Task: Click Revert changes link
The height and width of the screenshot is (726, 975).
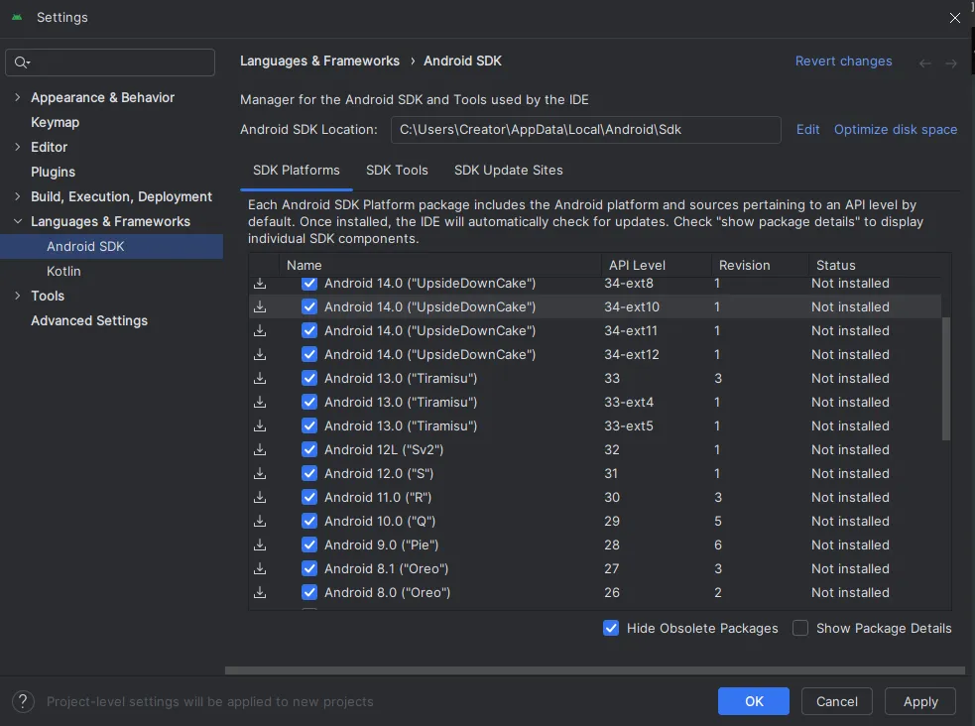Action: click(x=843, y=60)
